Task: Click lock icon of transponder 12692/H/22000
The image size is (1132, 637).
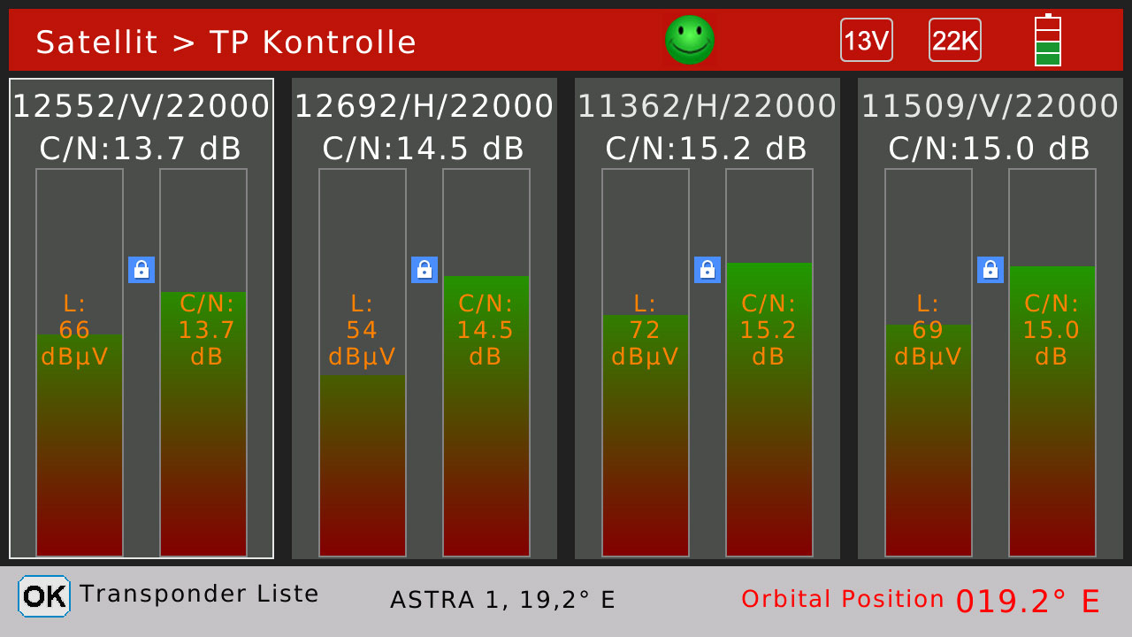Action: [424, 270]
